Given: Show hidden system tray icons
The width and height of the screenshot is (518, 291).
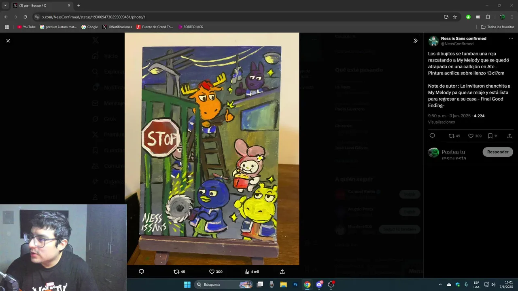Looking at the screenshot, I should pyautogui.click(x=440, y=285).
